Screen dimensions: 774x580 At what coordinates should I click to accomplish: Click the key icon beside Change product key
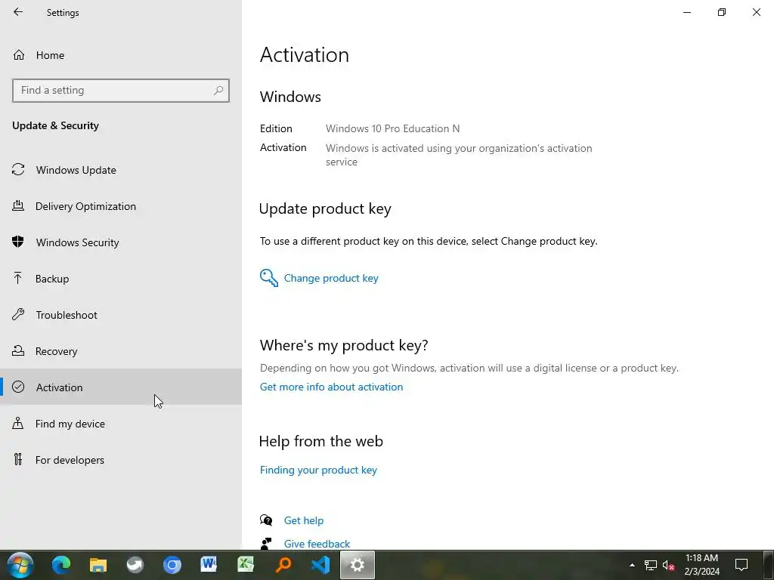[x=269, y=278]
